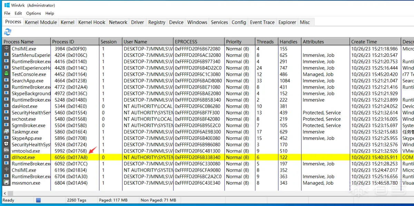Select PID cell 6056 (0x017A8)
Viewport: 414px width, 206px height.
71,157
